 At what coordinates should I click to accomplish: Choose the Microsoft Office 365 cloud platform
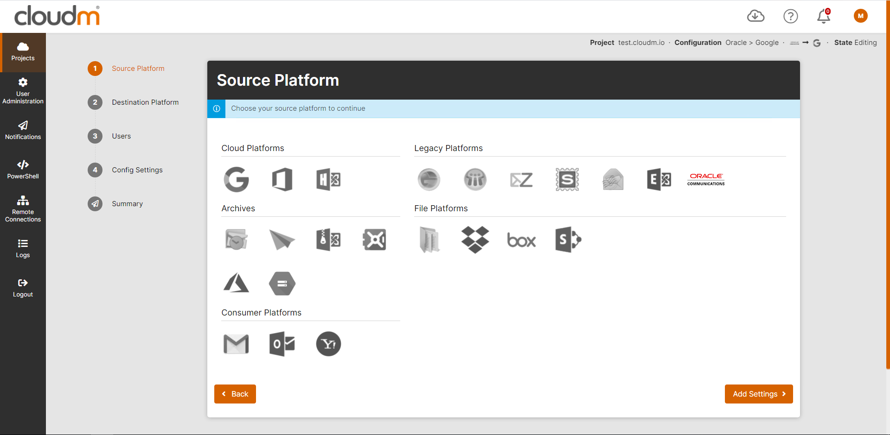tap(282, 180)
